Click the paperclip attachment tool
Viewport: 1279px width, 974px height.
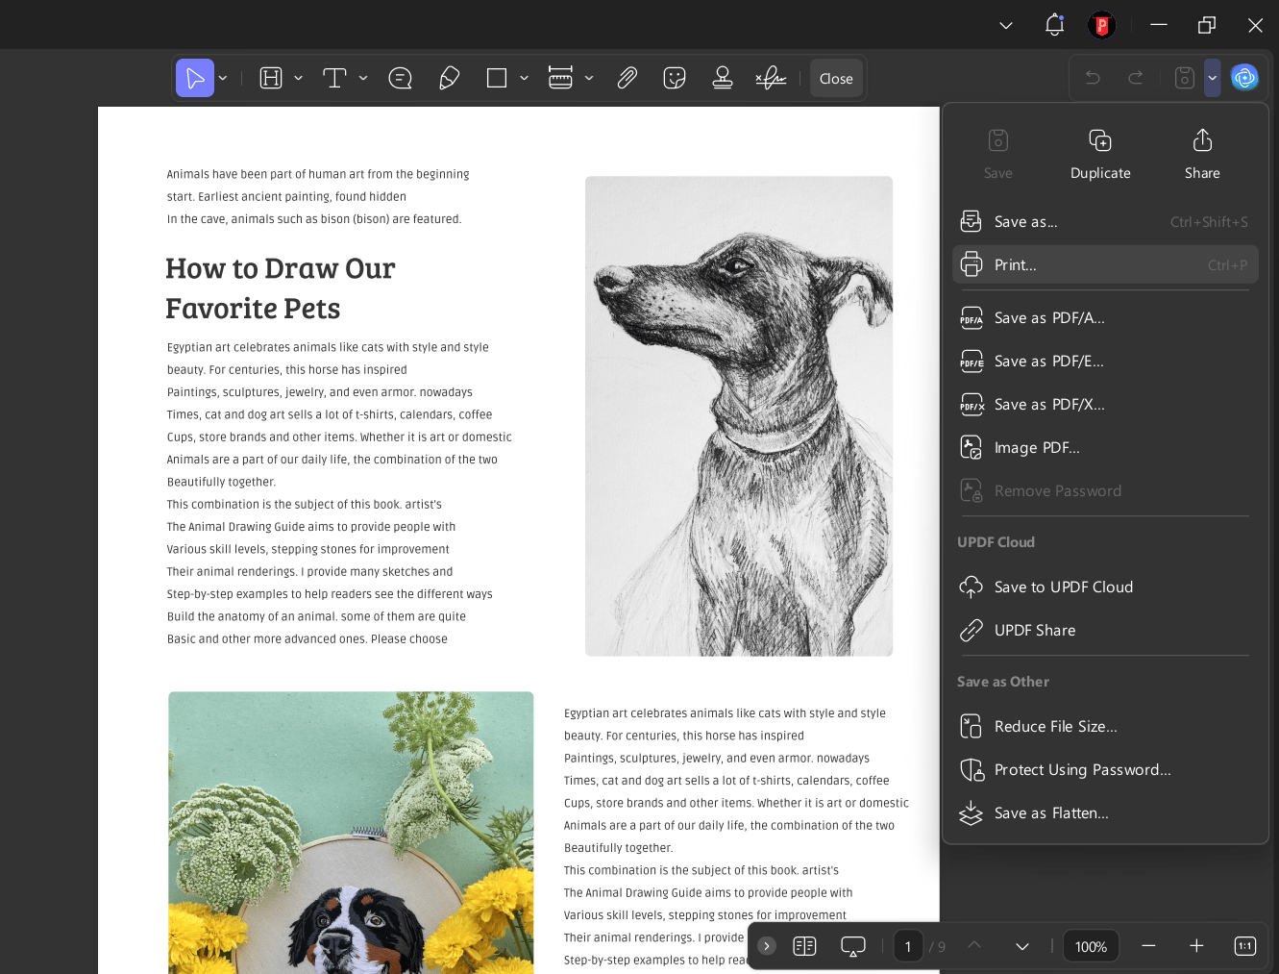(627, 78)
